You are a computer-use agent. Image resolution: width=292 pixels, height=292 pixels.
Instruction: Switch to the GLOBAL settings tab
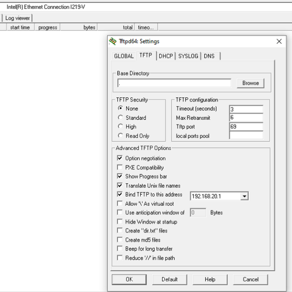point(124,56)
